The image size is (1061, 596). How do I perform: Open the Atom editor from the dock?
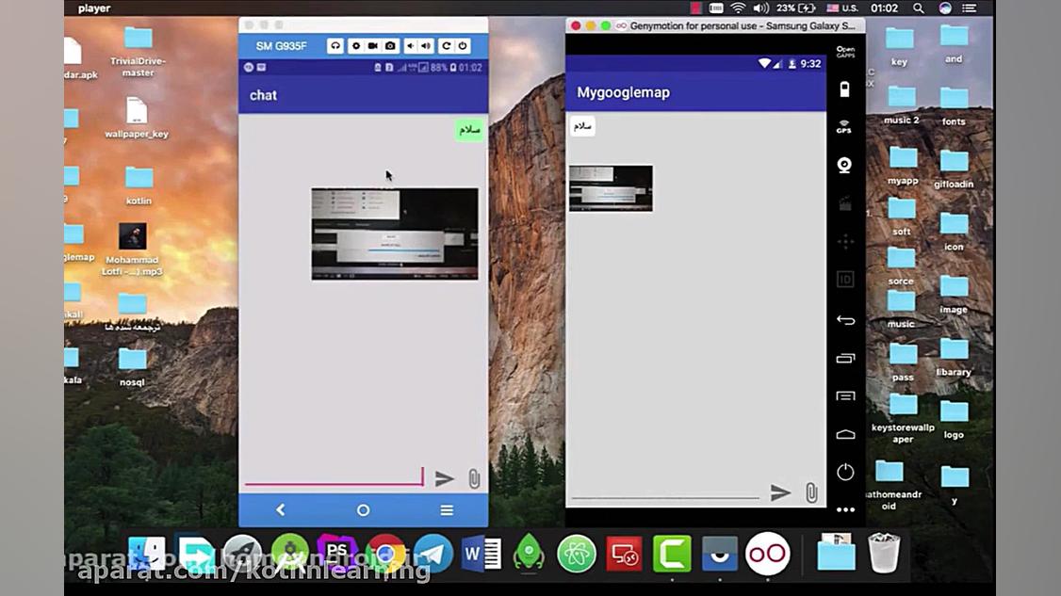coord(577,554)
